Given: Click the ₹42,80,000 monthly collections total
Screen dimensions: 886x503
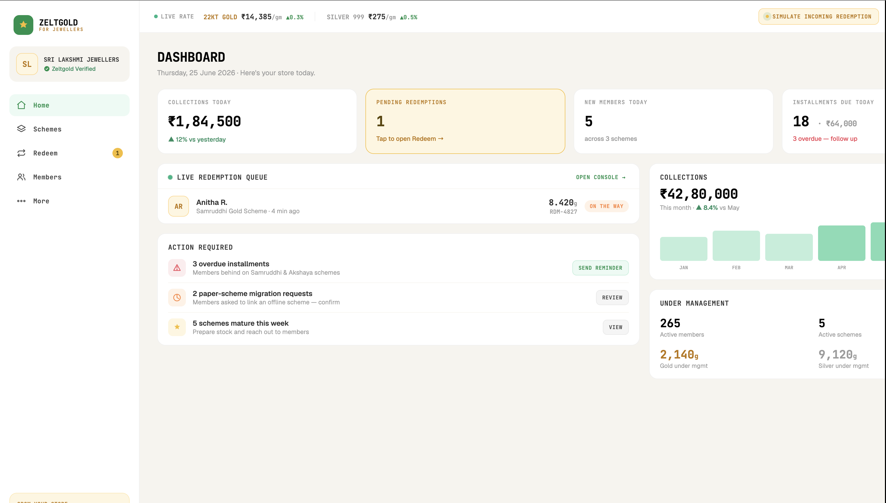Looking at the screenshot, I should point(699,194).
